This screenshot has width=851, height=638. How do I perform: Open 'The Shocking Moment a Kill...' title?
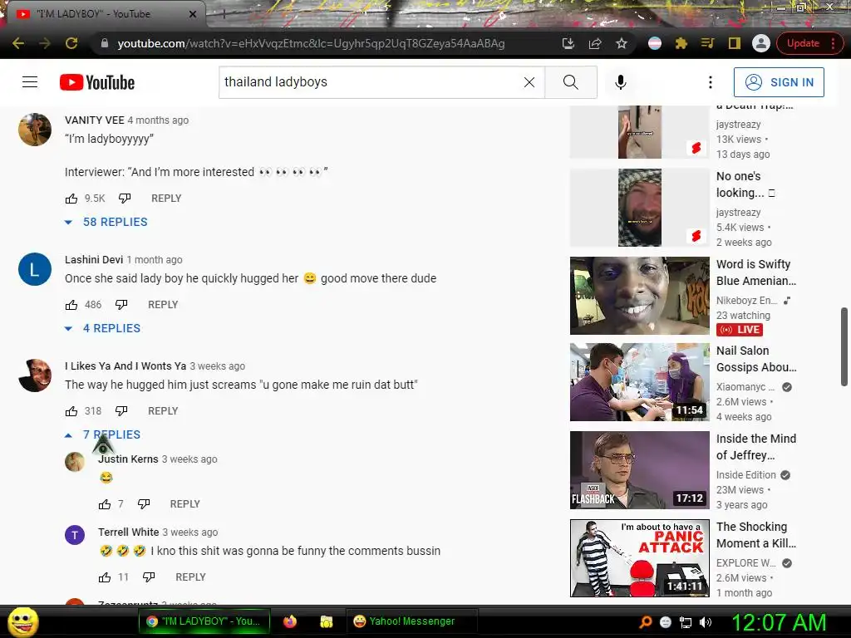coord(756,535)
